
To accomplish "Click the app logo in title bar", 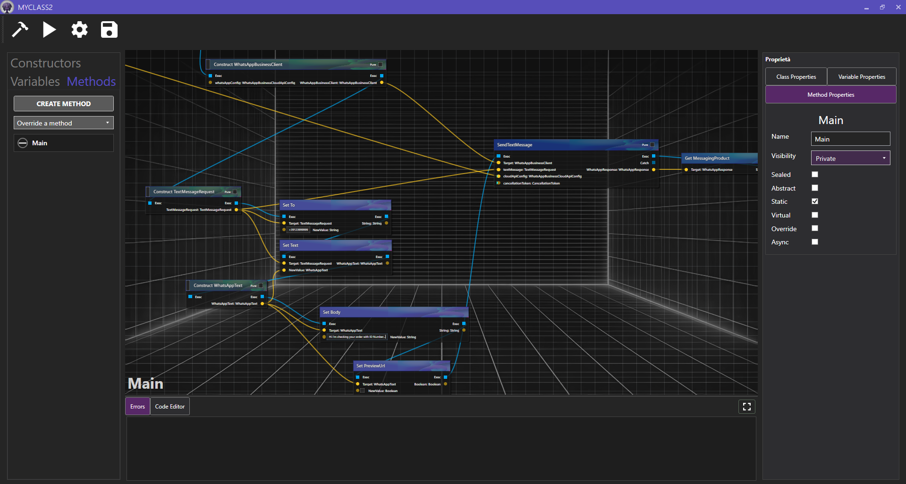I will [x=8, y=7].
